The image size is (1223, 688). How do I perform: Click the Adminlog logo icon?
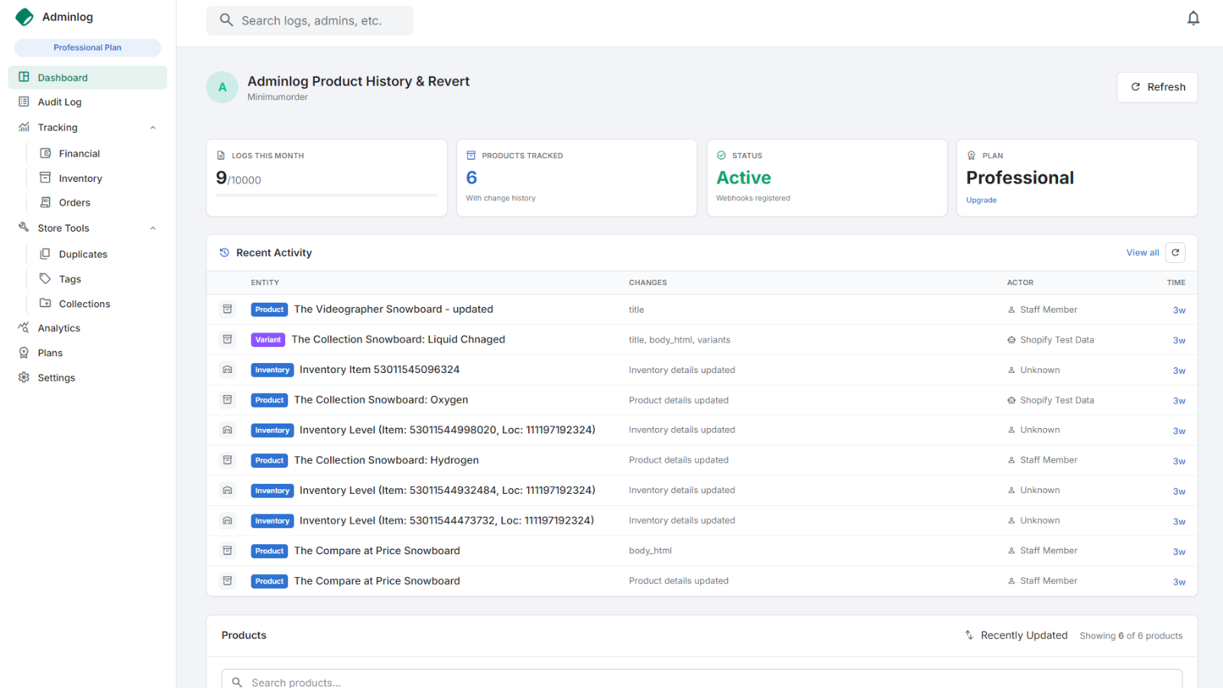coord(24,17)
